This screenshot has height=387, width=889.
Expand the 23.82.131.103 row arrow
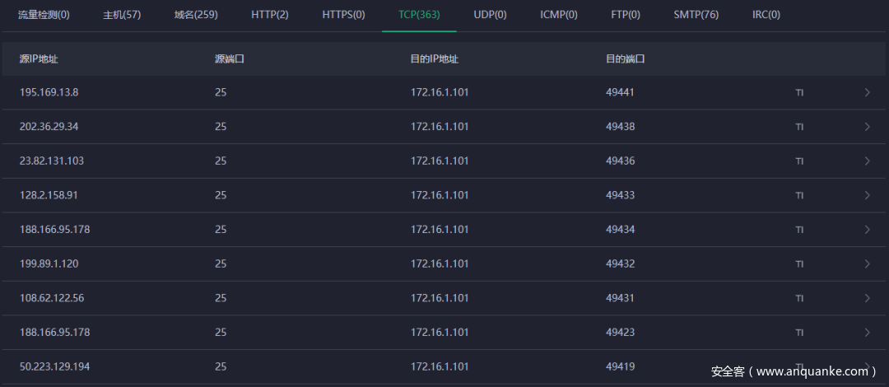(867, 161)
